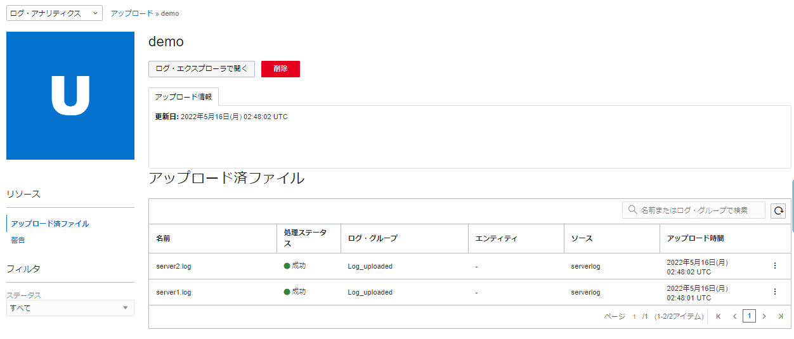
Task: Open the ステータス filter dropdown
Action: (70, 308)
